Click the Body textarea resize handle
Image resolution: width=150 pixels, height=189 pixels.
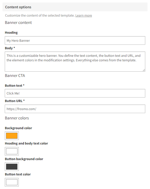pos(144,70)
